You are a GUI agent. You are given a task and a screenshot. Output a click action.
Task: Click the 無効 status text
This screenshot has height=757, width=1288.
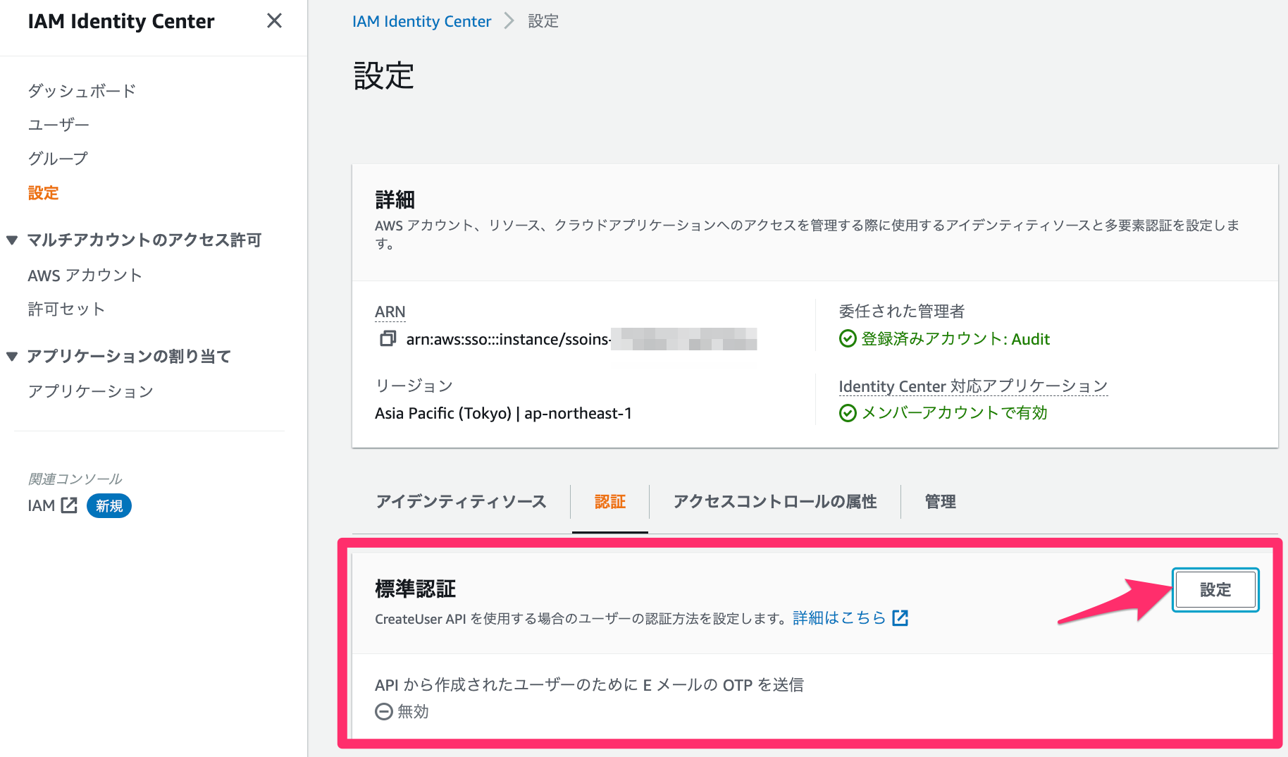(413, 712)
